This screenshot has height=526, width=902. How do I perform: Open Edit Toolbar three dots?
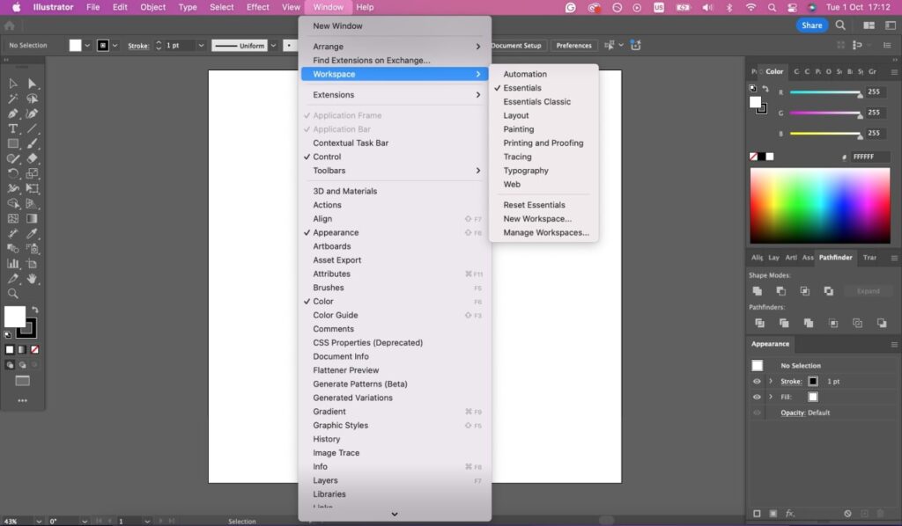click(x=22, y=401)
